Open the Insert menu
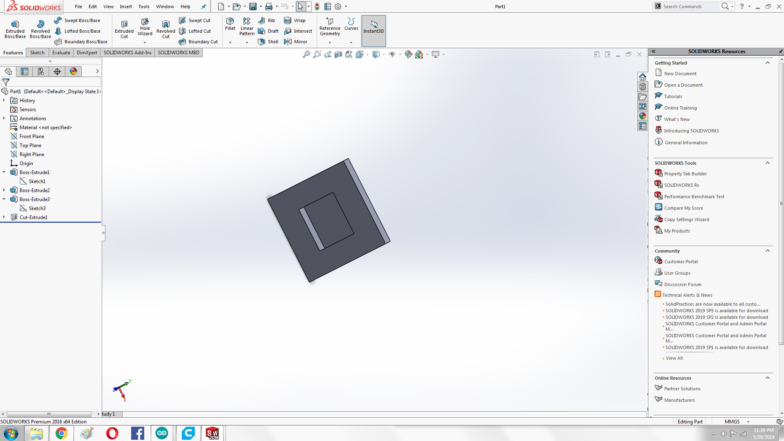The width and height of the screenshot is (784, 441). (x=126, y=7)
